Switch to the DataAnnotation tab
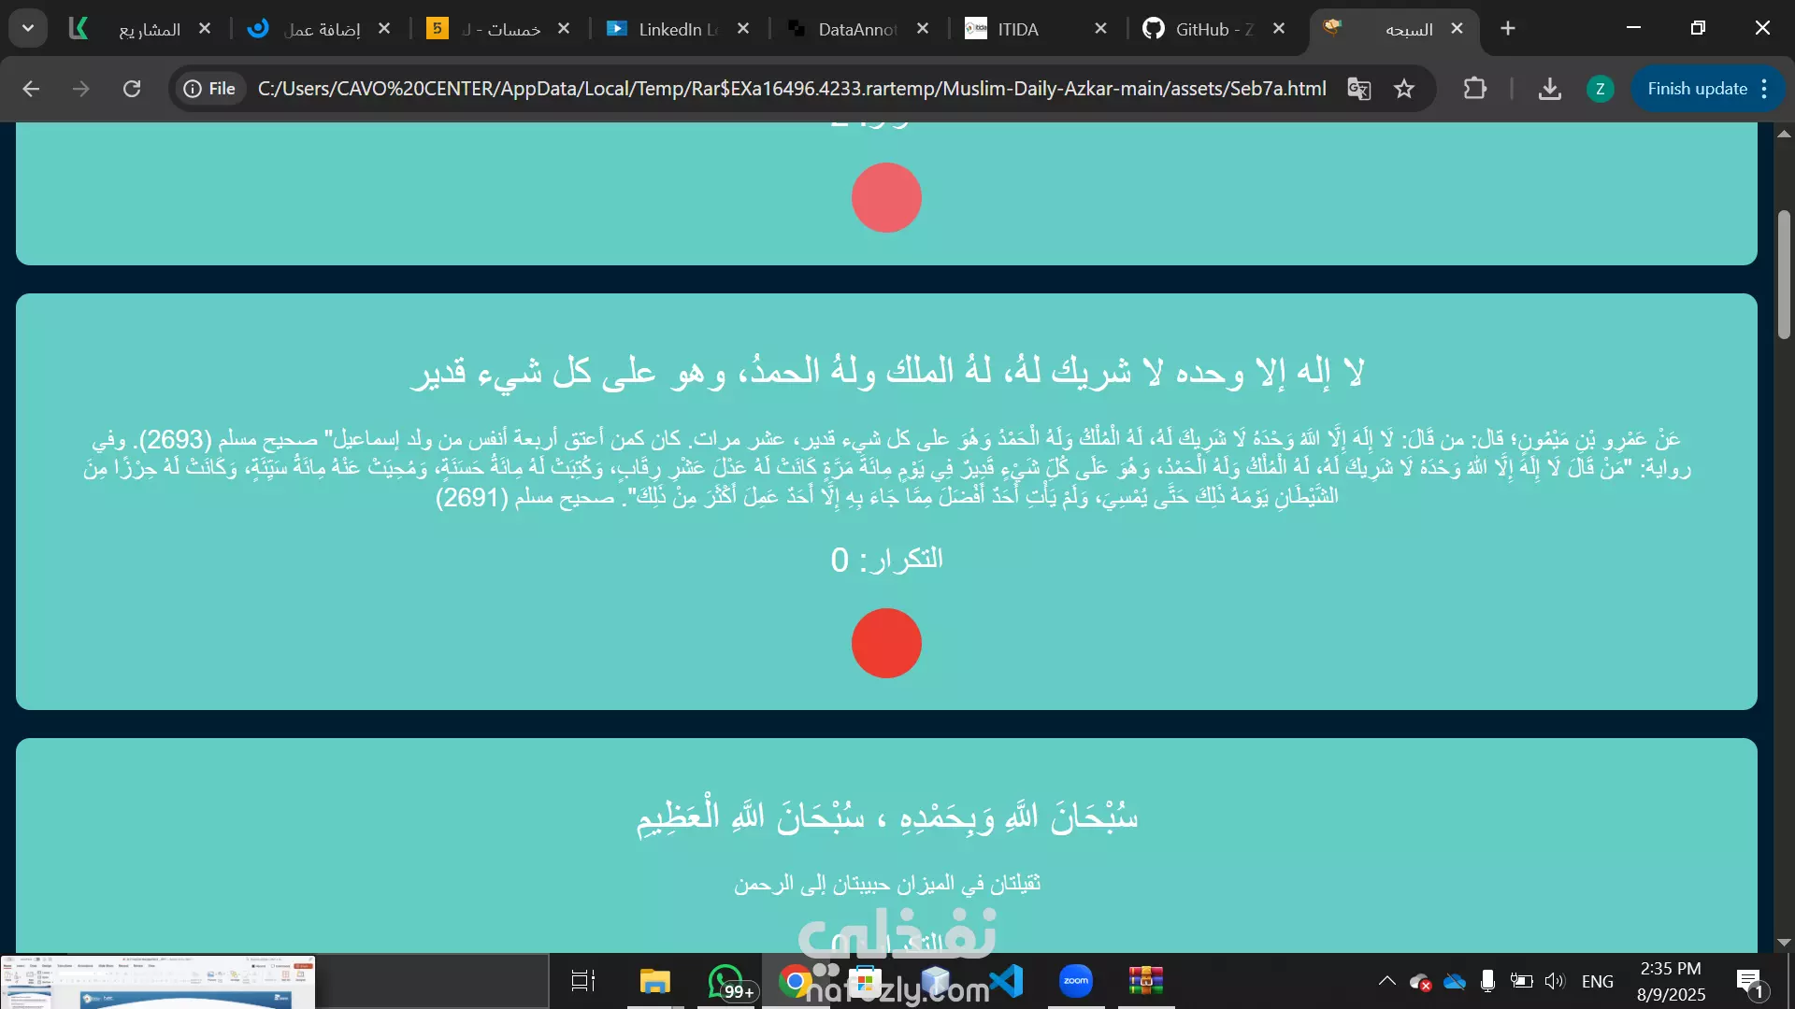 click(858, 29)
